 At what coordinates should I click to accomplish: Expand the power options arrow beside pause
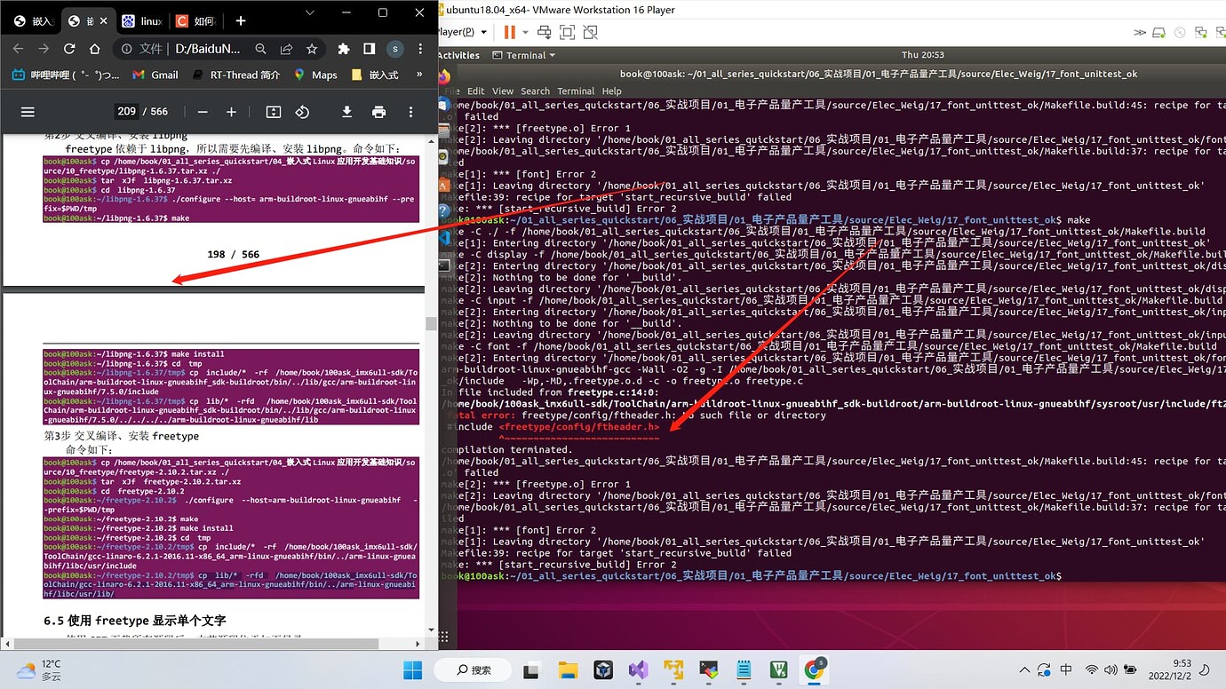point(525,32)
